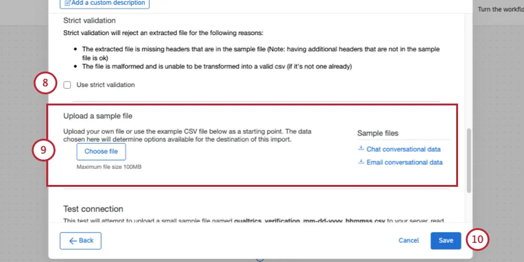
Task: Click the download icon next to Email conversational data
Action: point(361,162)
